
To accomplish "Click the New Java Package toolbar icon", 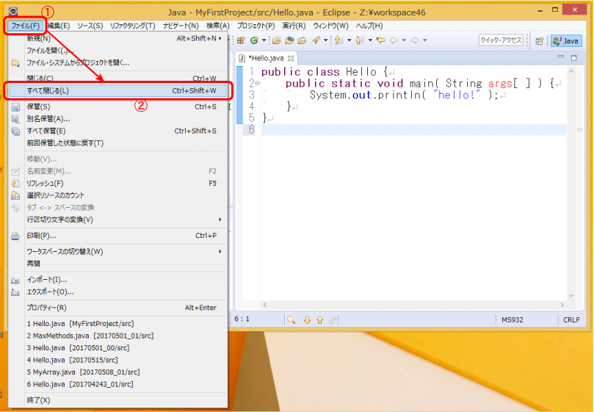I will [241, 40].
